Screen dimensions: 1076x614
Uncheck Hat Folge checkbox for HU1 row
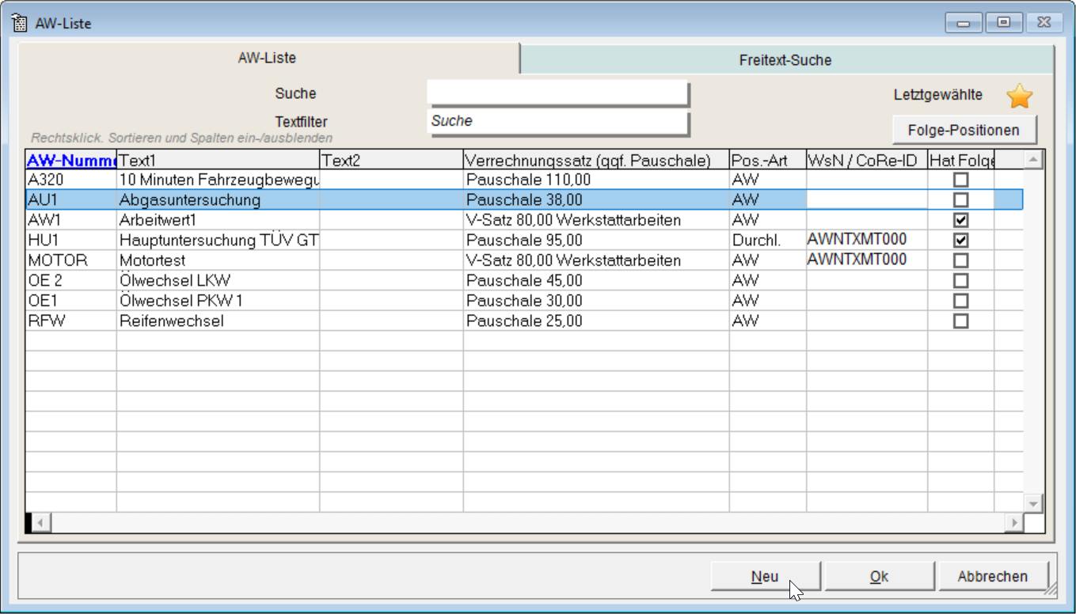tap(960, 240)
